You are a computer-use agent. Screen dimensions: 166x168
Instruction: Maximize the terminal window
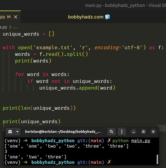tap(143, 132)
